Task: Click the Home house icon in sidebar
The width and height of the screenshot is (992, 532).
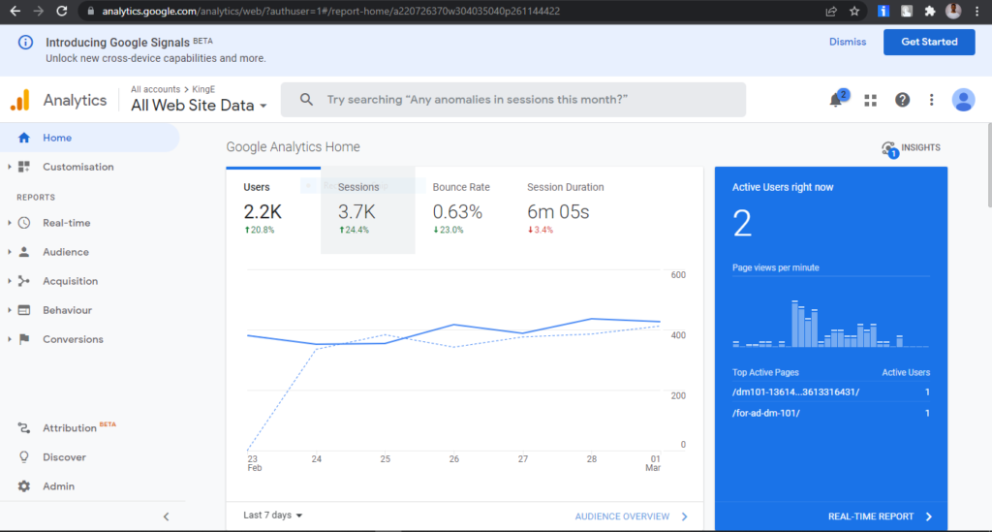Action: click(24, 138)
